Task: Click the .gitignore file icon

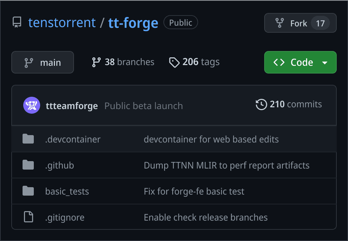Action: pos(28,217)
